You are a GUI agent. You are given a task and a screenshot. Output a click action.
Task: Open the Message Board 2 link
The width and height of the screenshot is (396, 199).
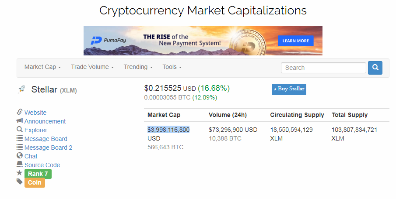click(x=48, y=148)
